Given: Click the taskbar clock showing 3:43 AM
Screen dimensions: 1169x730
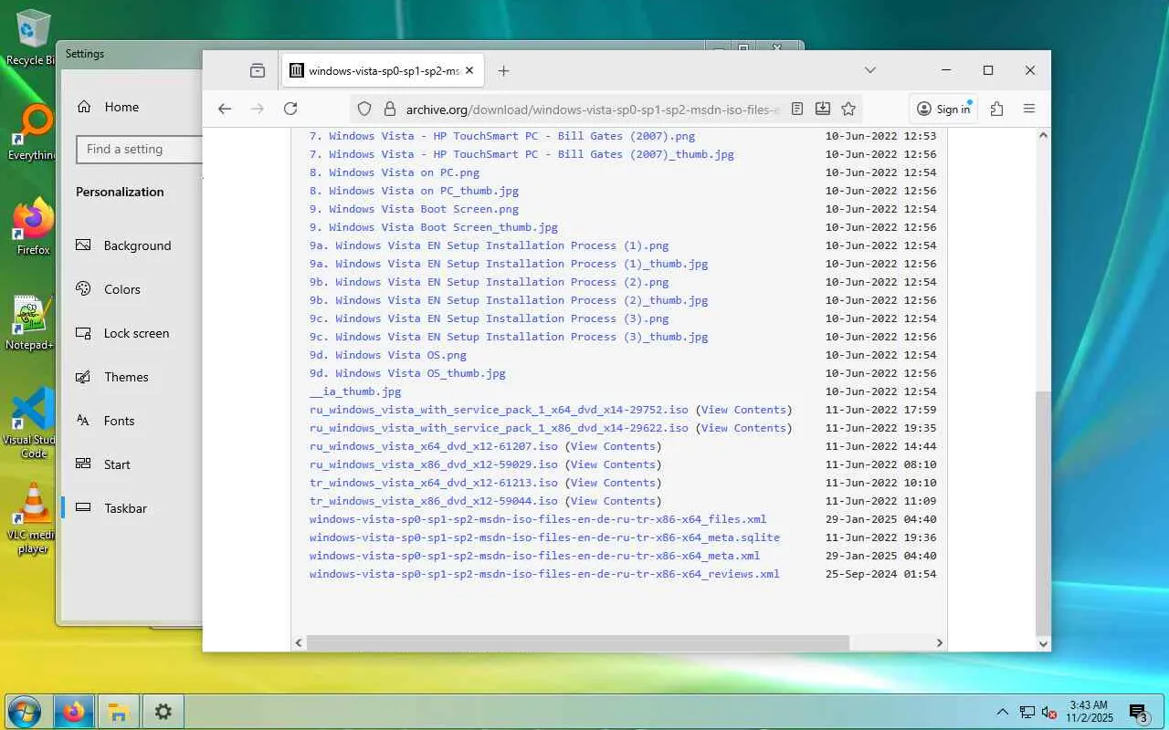Looking at the screenshot, I should (x=1089, y=712).
